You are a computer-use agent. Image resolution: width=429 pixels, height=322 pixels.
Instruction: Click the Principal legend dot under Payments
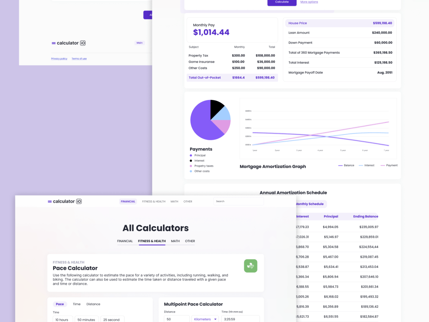tap(191, 155)
